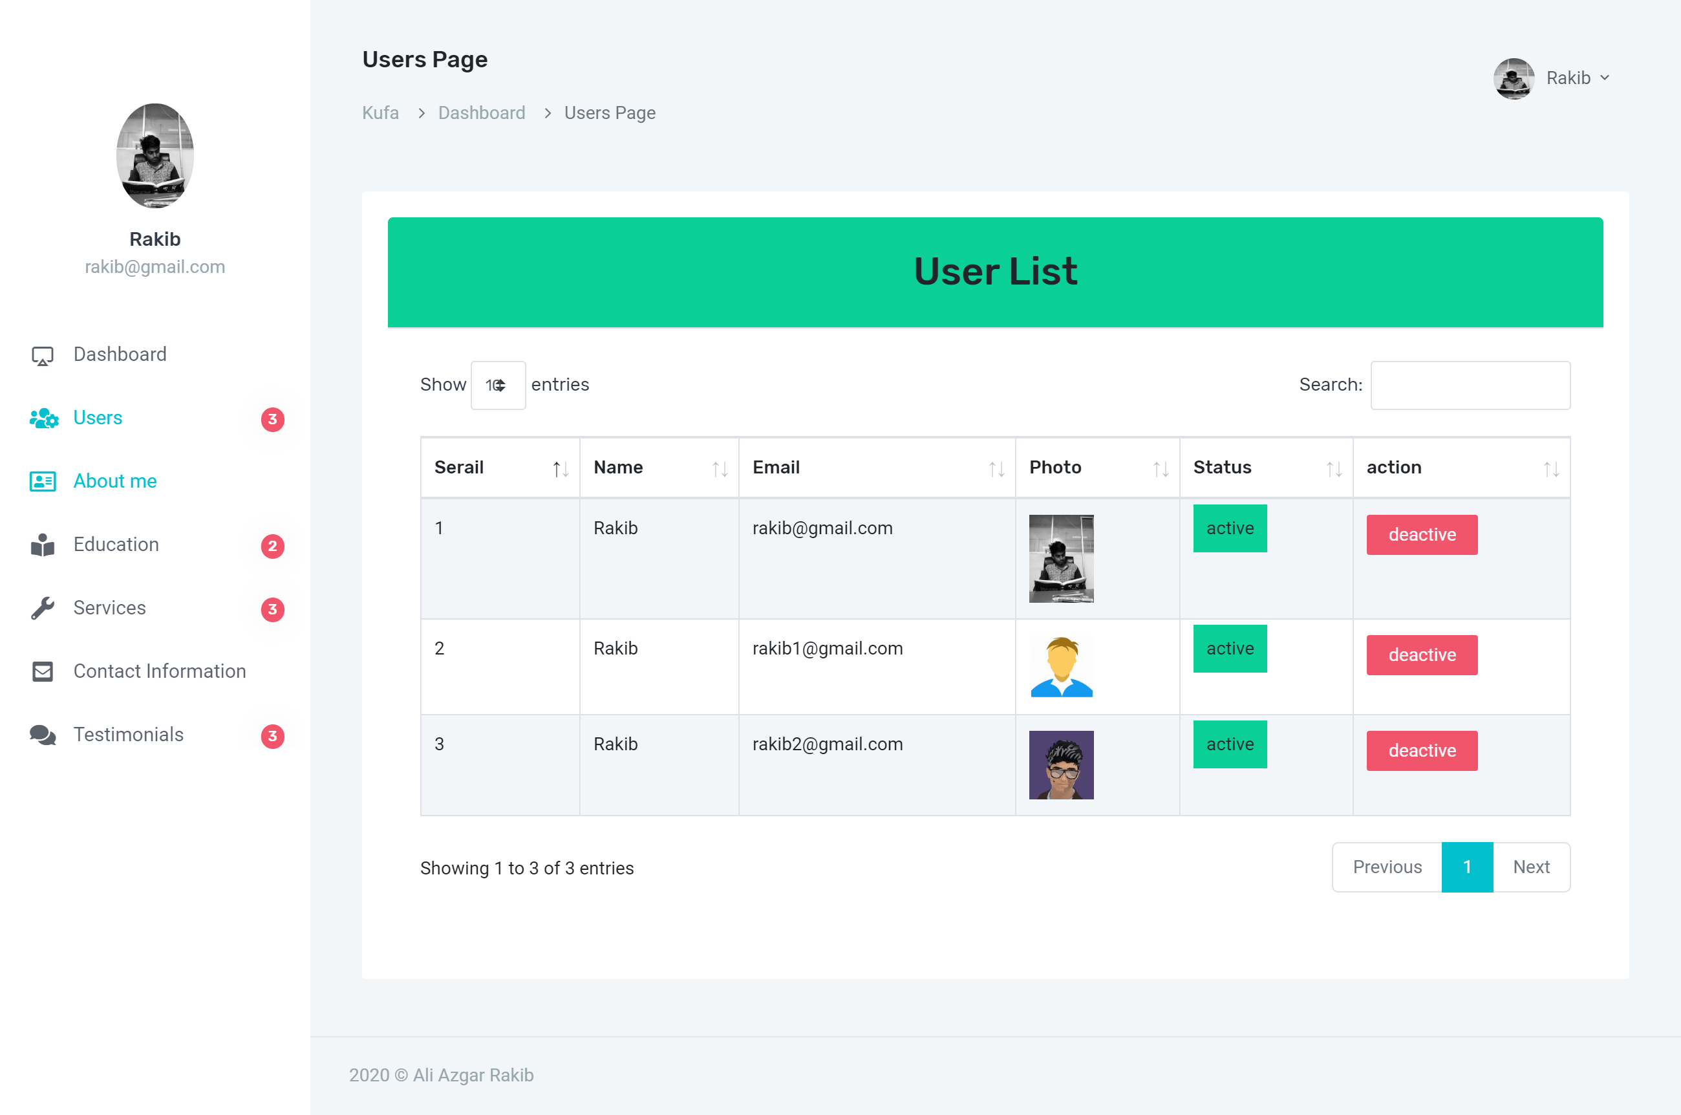Click the About me ID card icon

click(43, 481)
